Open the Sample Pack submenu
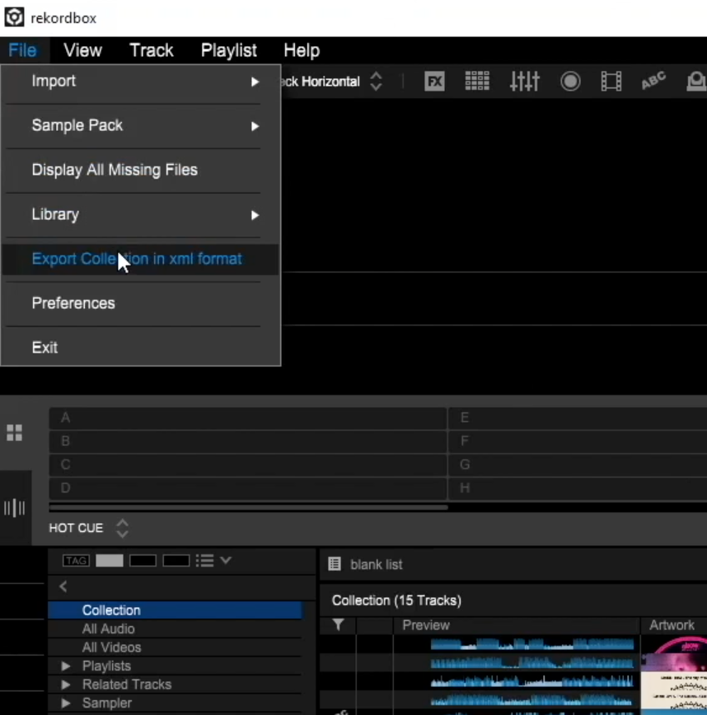The width and height of the screenshot is (707, 715). tap(140, 126)
